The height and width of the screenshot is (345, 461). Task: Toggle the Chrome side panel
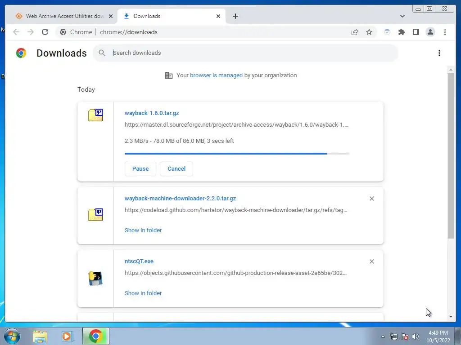(x=416, y=32)
